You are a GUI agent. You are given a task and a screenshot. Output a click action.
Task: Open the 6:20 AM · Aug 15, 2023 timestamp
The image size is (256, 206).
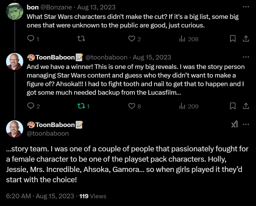40,196
